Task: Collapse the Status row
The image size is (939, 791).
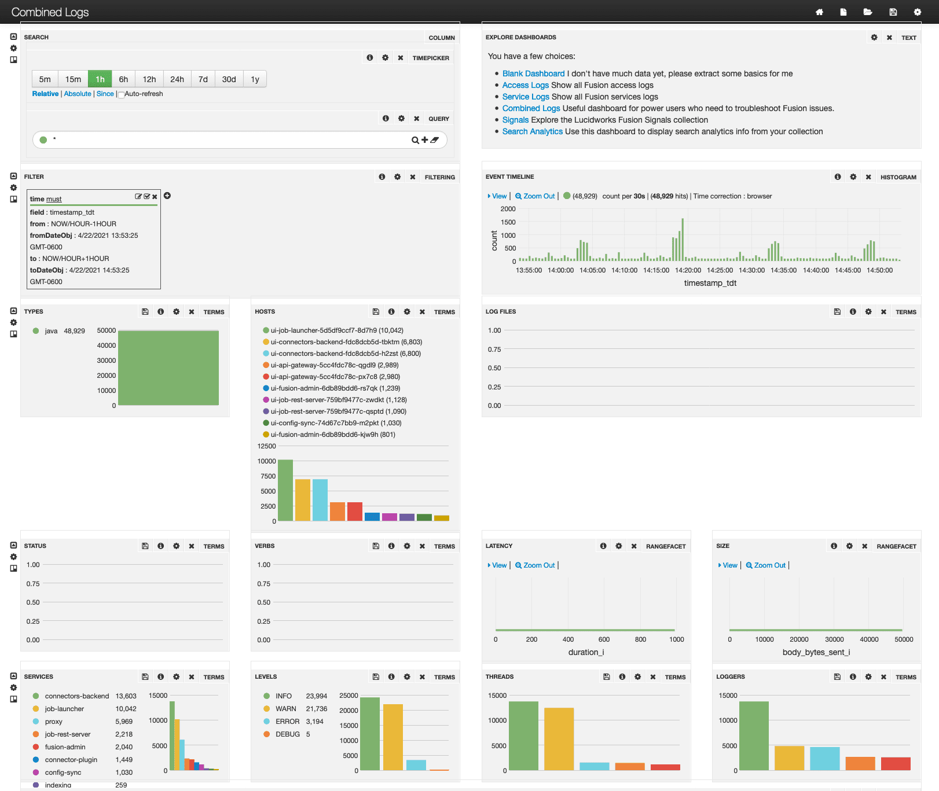Action: [x=13, y=545]
